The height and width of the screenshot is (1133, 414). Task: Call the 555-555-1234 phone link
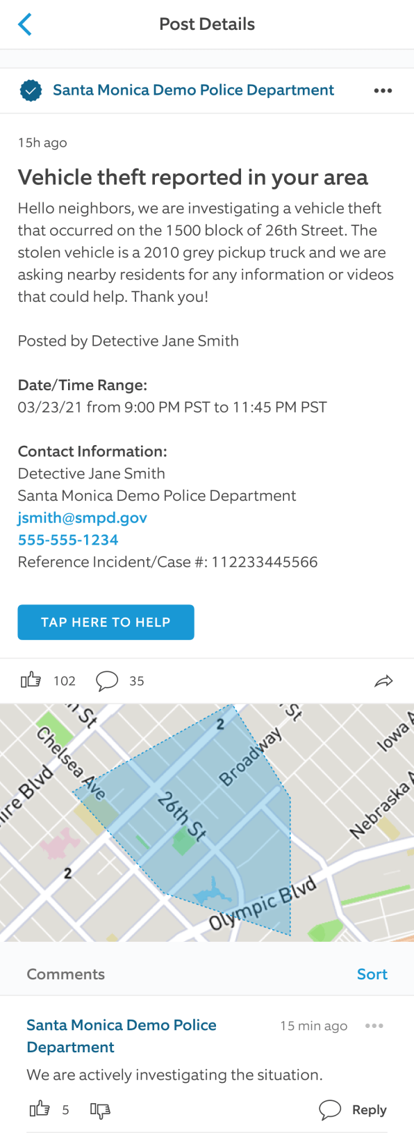[x=68, y=540]
